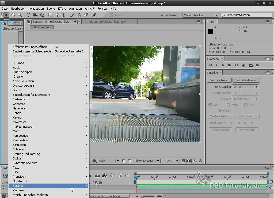
Task: Open the Aktueller Track dropdown
Action: pos(245,93)
